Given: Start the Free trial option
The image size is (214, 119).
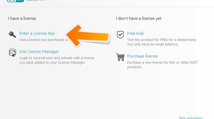Looking at the screenshot, I should click(x=135, y=33).
